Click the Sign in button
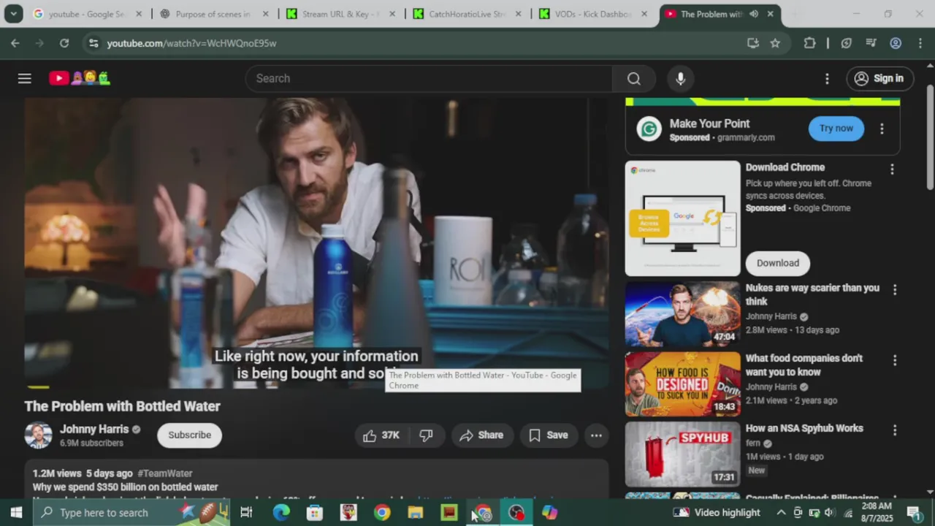 click(x=879, y=78)
